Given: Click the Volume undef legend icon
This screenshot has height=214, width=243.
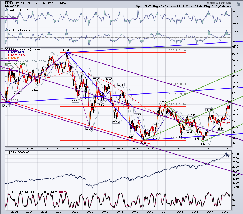Looking at the screenshot, I should [7, 64].
